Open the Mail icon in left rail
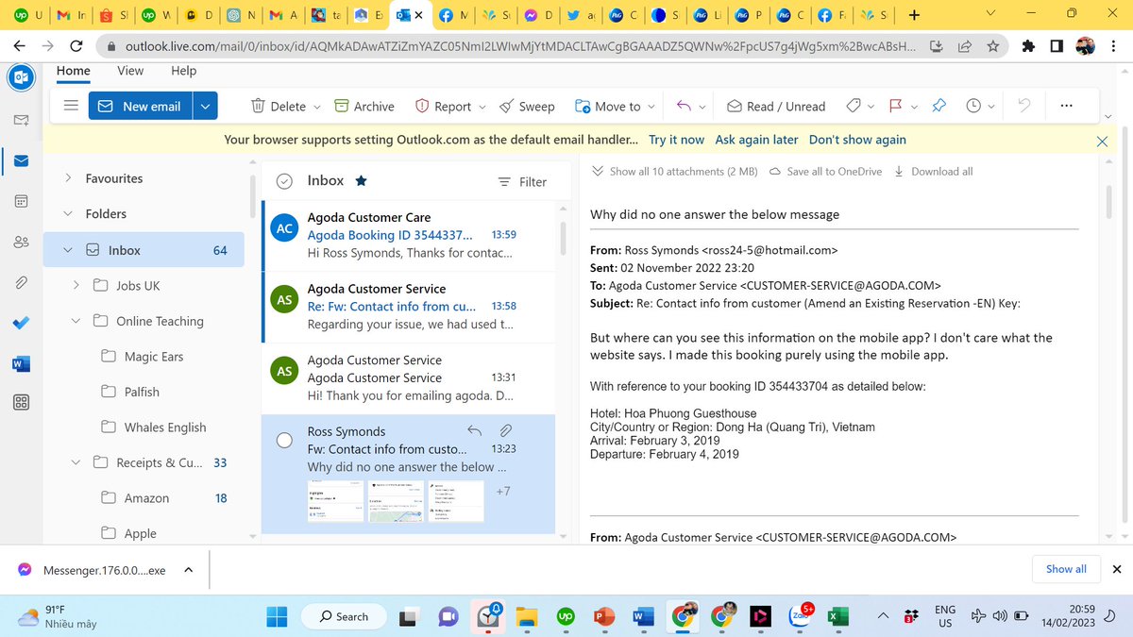 21,160
